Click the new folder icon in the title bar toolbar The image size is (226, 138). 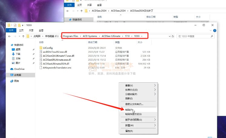coord(19,25)
